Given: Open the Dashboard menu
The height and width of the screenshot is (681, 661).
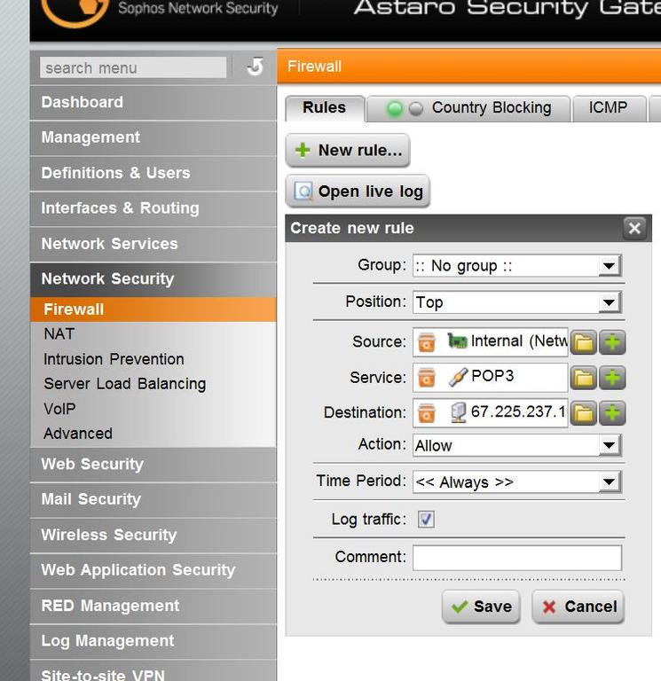Looking at the screenshot, I should click(x=153, y=103).
